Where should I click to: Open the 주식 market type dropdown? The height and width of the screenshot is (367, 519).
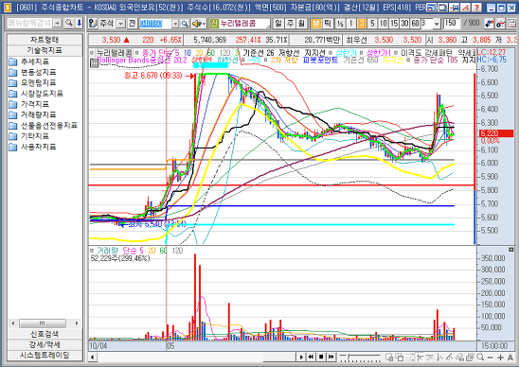pyautogui.click(x=121, y=24)
